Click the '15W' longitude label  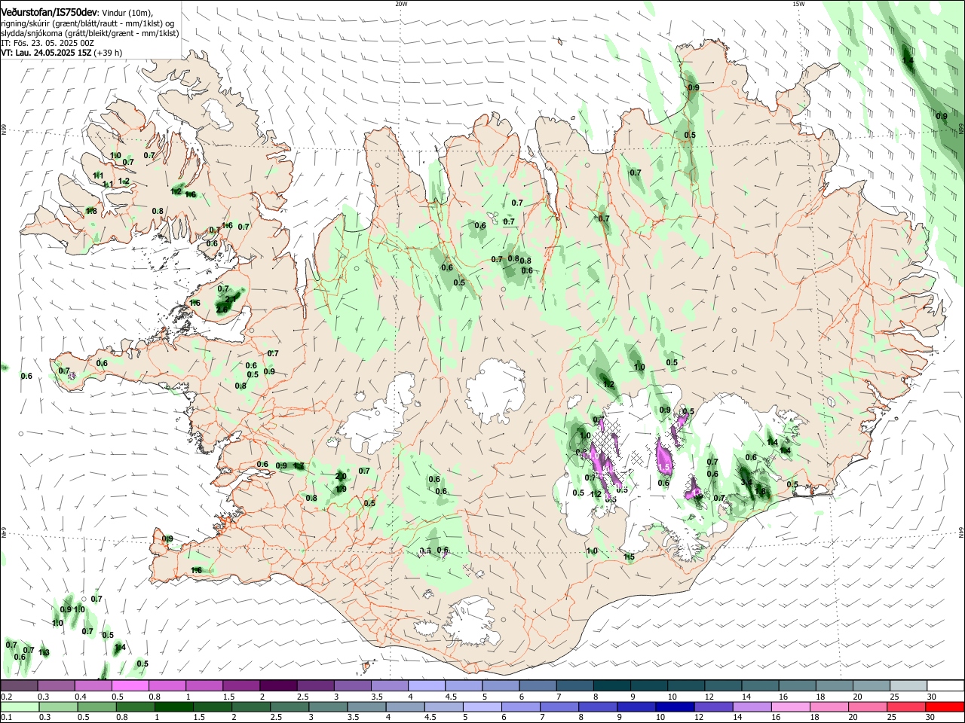pos(798,4)
